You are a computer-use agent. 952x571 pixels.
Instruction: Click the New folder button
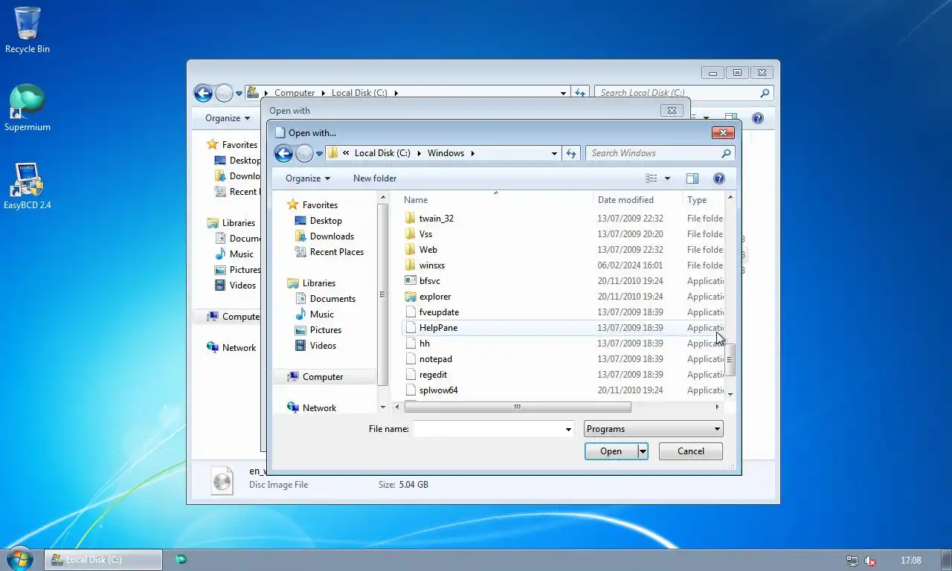(375, 178)
